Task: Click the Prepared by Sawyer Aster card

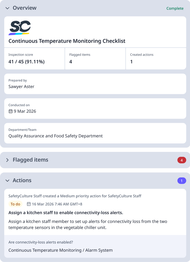Action: [95, 84]
